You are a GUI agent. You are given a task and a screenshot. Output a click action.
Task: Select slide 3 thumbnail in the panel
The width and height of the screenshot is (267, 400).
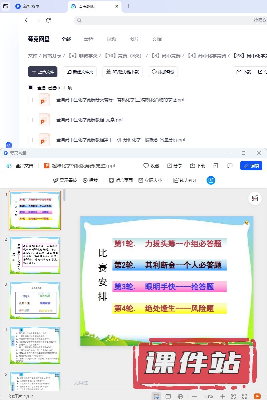pos(35,300)
